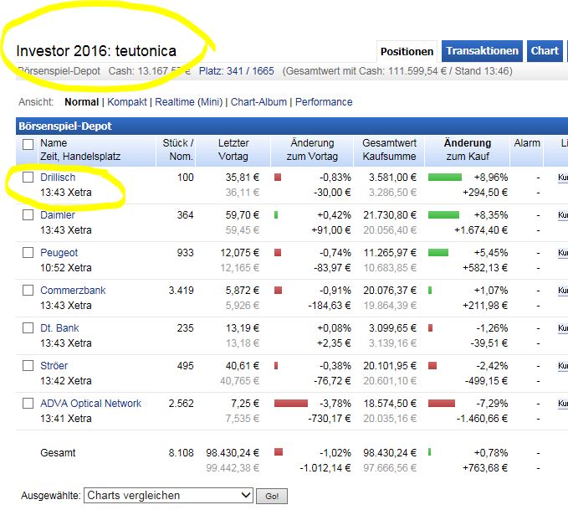Screen dimensions: 568x510
Task: Click Drillisch's red -0,83% daily indicator
Action: click(278, 177)
